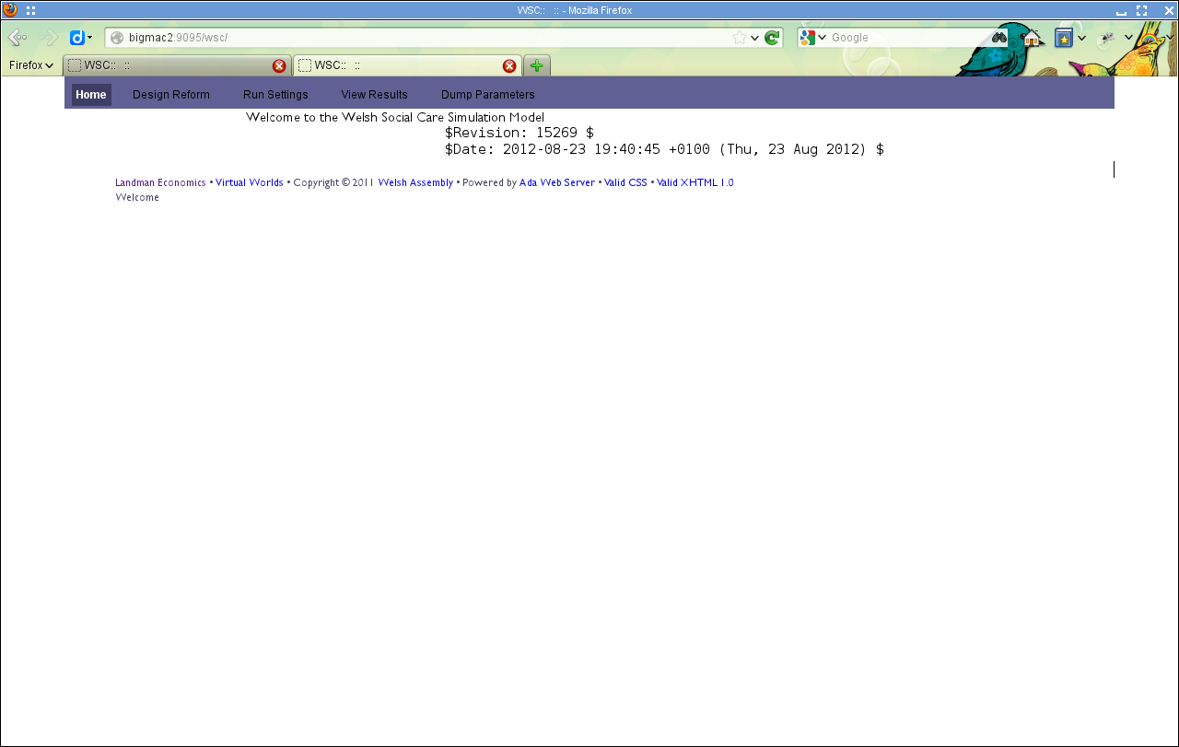Click the blue Delicious 'd' toolbar icon
The image size is (1179, 747).
click(x=76, y=38)
